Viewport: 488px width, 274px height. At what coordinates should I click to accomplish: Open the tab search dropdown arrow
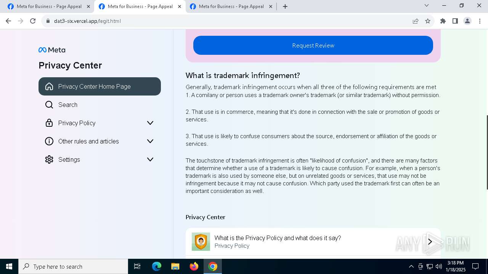point(427,6)
